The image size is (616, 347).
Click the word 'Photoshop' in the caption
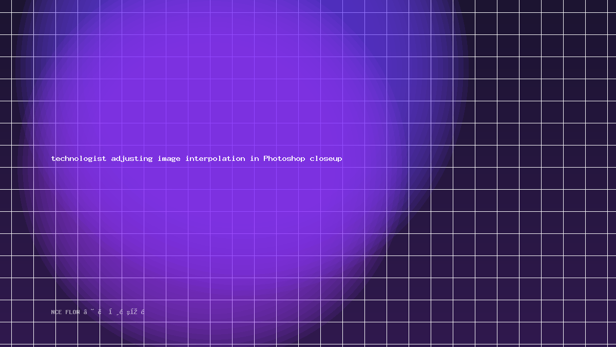tap(284, 158)
